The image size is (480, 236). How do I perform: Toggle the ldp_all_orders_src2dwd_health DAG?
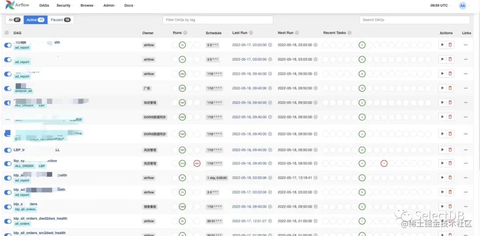tap(8, 234)
